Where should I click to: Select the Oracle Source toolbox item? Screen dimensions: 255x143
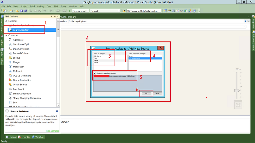(x=20, y=85)
